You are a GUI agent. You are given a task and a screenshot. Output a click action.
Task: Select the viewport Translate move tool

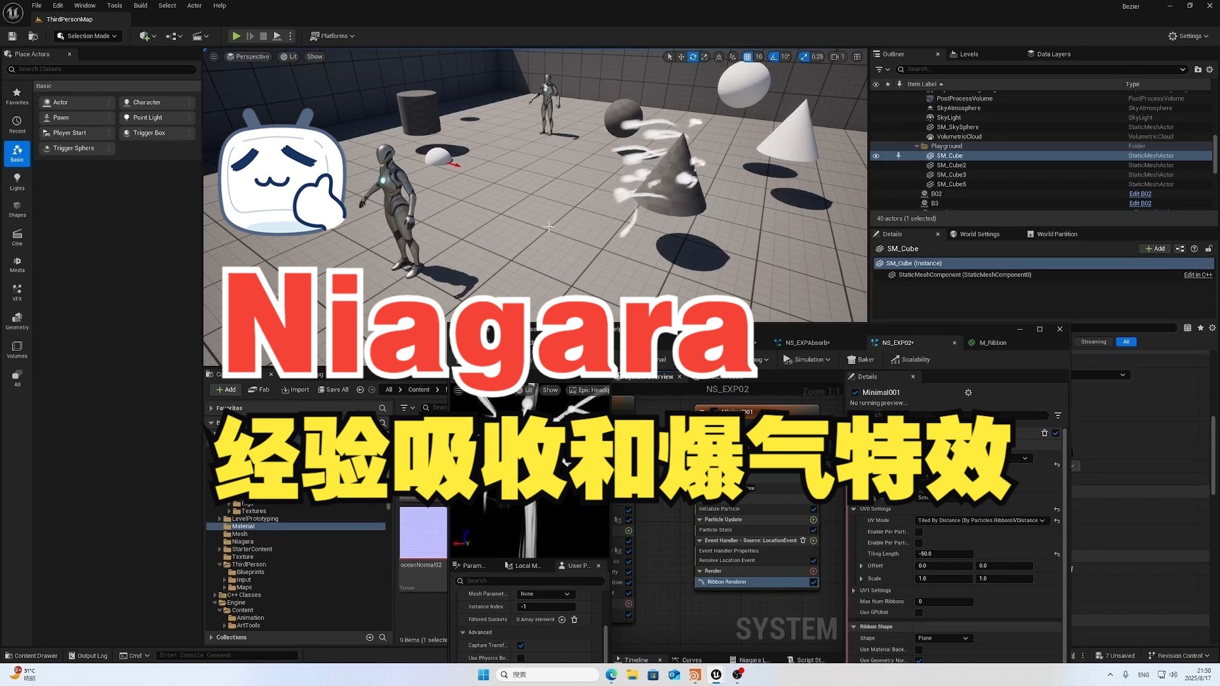coord(681,57)
